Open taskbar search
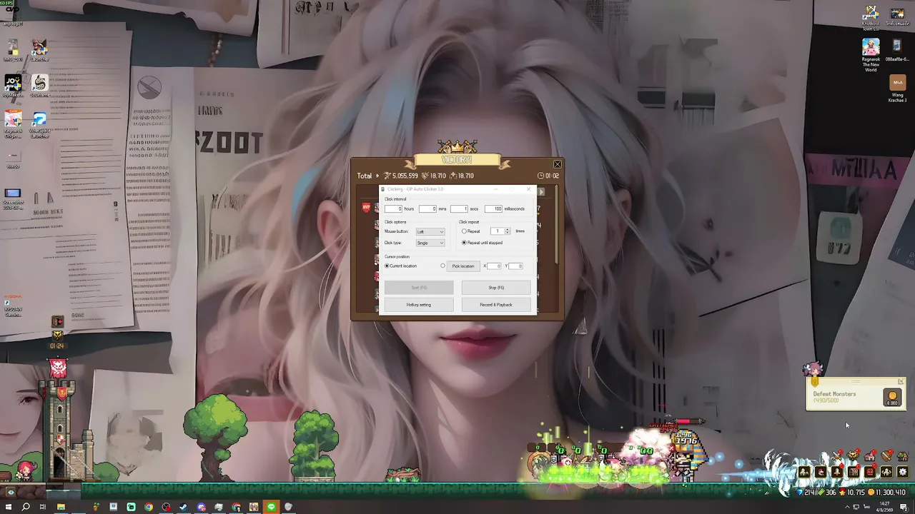 tap(25, 507)
